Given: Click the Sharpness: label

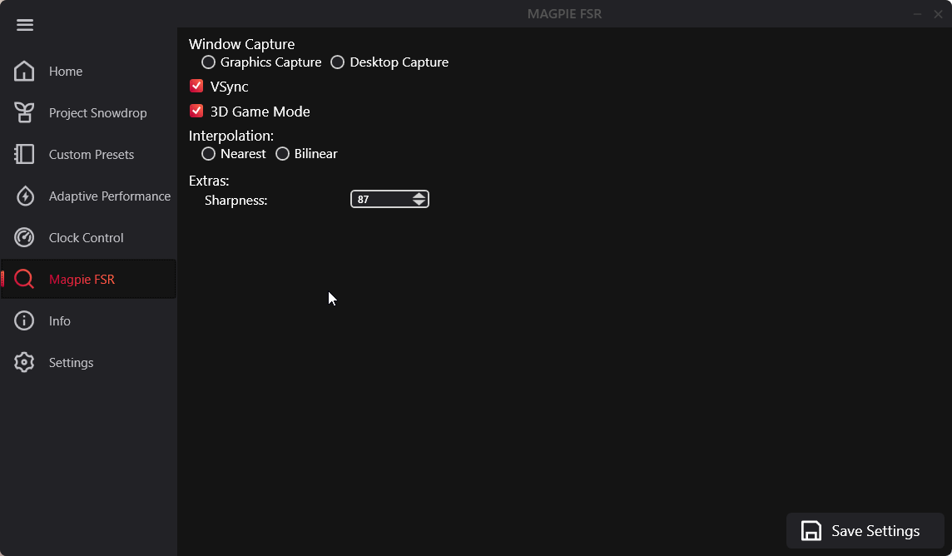Looking at the screenshot, I should [236, 201].
